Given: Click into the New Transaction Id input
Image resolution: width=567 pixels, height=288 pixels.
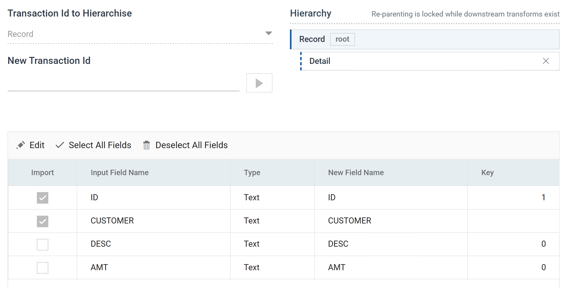Looking at the screenshot, I should point(123,83).
